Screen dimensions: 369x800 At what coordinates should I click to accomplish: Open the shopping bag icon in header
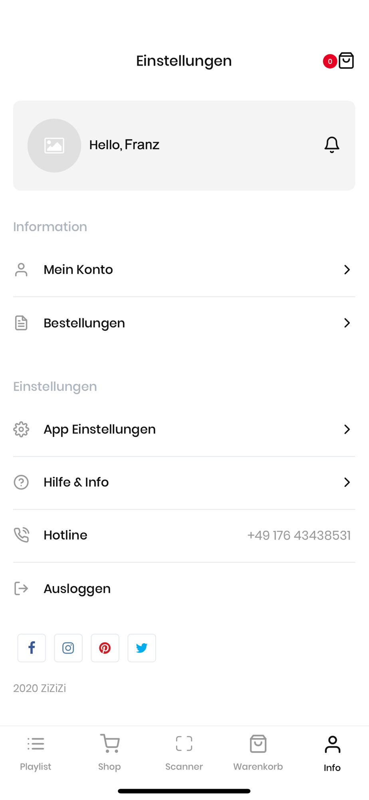[x=346, y=61]
